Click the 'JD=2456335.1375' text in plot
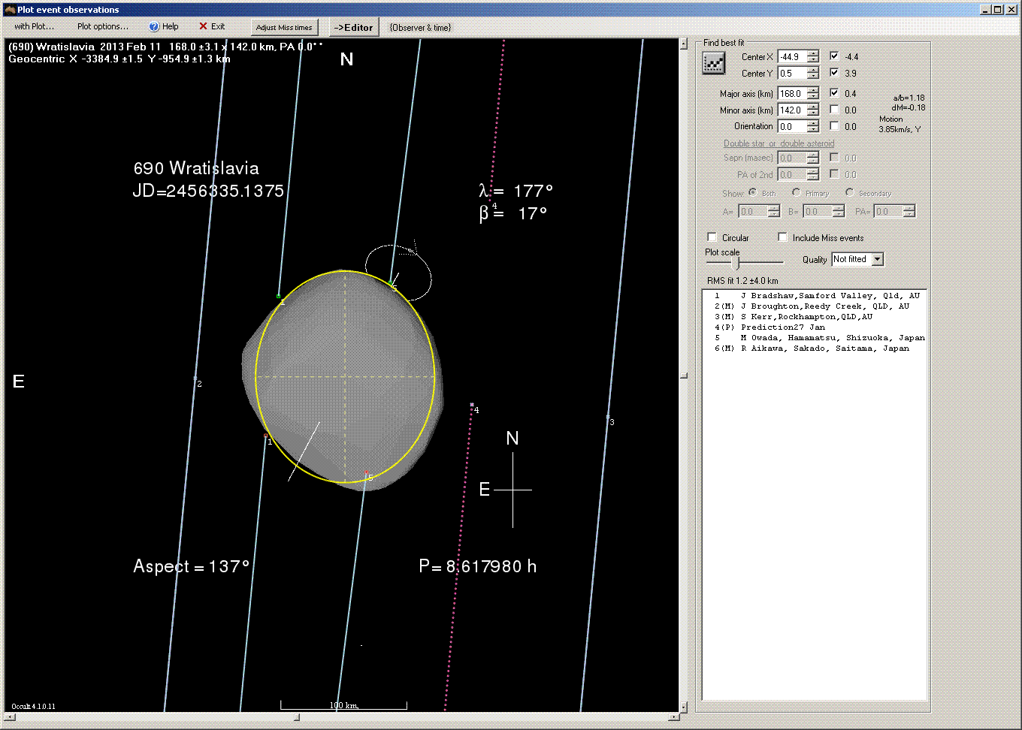 [208, 191]
